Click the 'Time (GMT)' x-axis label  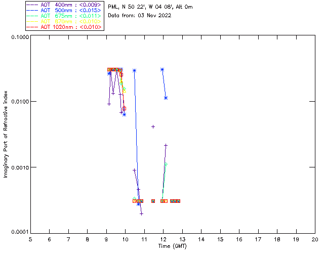pos(172,246)
